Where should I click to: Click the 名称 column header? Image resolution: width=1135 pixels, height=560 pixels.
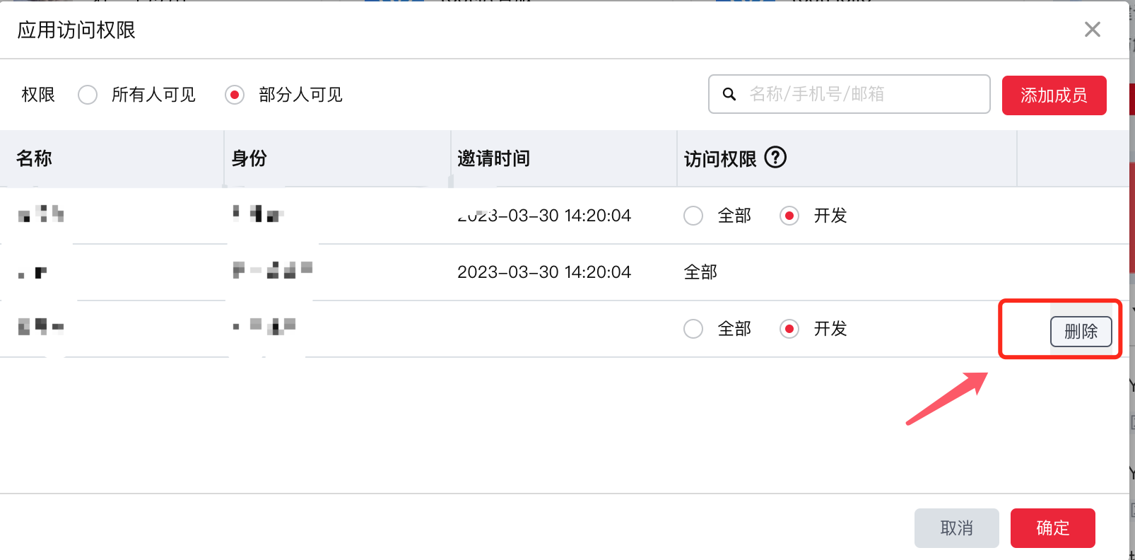tap(34, 158)
